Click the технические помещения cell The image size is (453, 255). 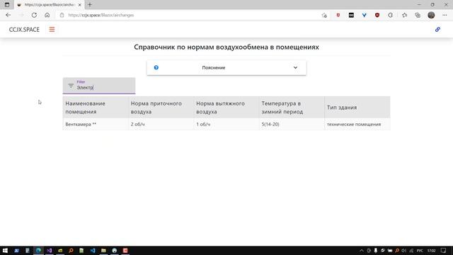pyautogui.click(x=357, y=125)
